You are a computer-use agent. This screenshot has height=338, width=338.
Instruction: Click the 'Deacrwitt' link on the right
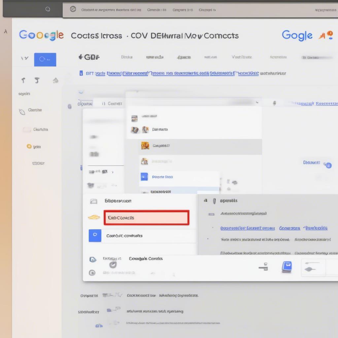312,162
